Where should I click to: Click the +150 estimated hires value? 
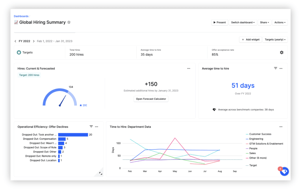pyautogui.click(x=151, y=84)
